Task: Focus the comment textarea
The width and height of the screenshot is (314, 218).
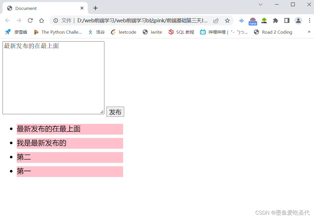Action: pyautogui.click(x=54, y=78)
